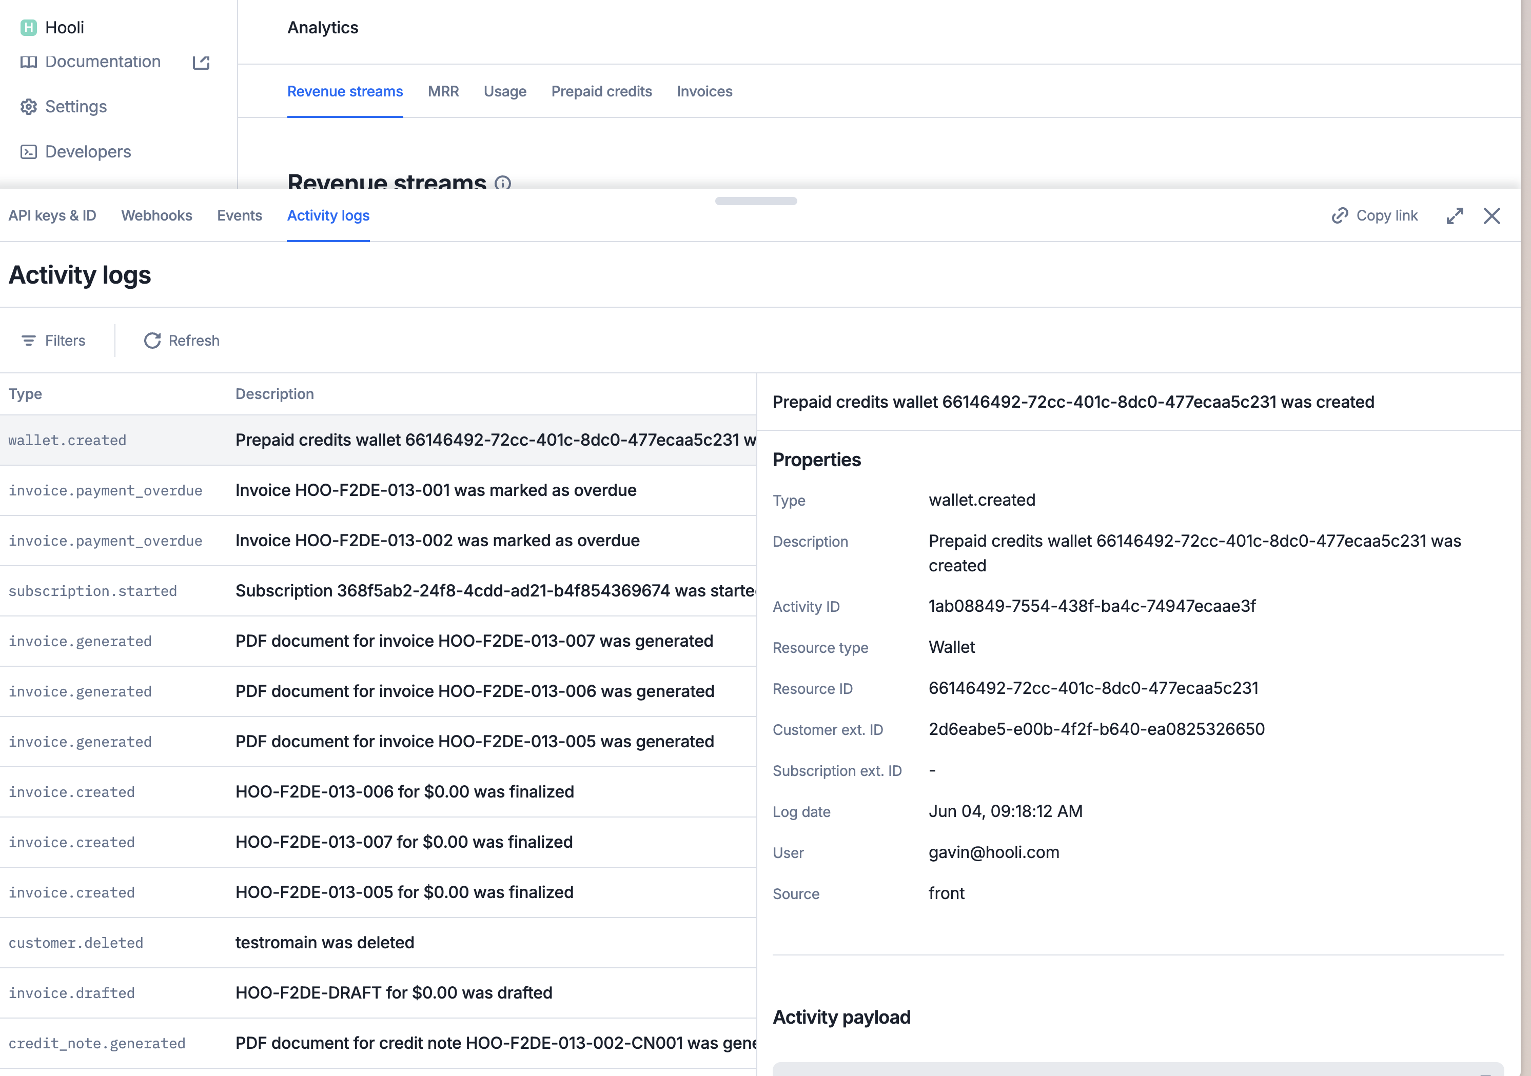Viewport: 1531px width, 1076px height.
Task: Select the HOO-F2DE-013-001 overdue invoice row
Action: (378, 490)
